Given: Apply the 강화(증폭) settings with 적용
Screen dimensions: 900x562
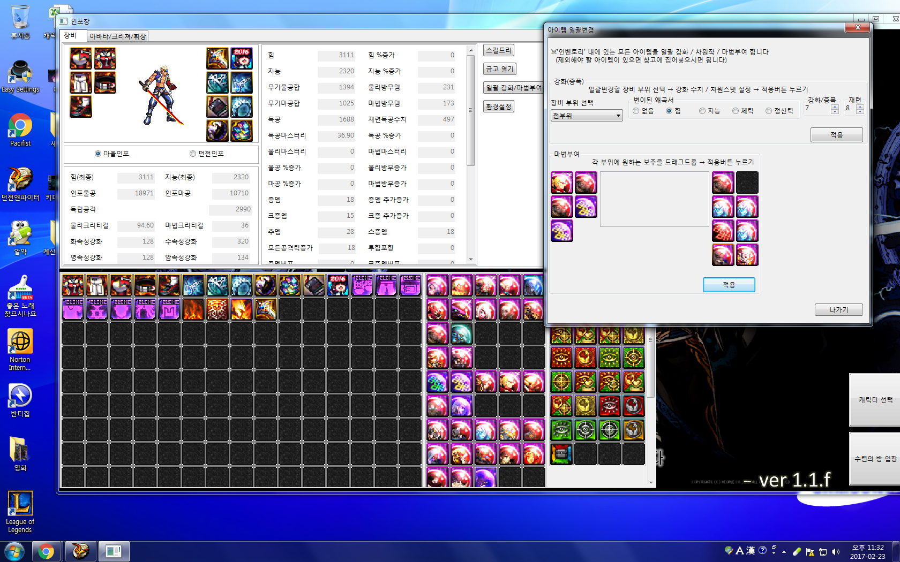Looking at the screenshot, I should 836,135.
